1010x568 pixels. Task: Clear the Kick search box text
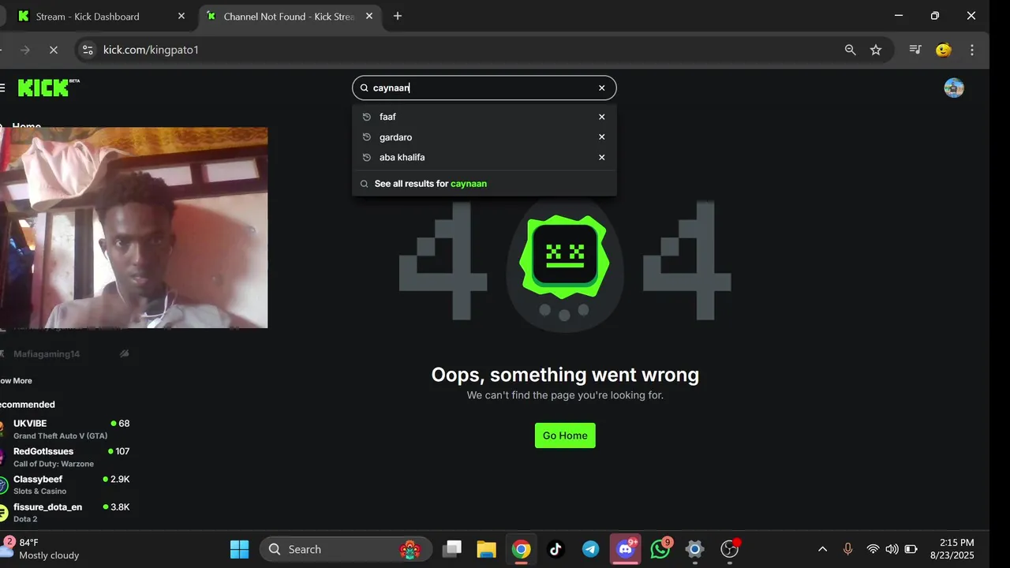[x=601, y=88]
